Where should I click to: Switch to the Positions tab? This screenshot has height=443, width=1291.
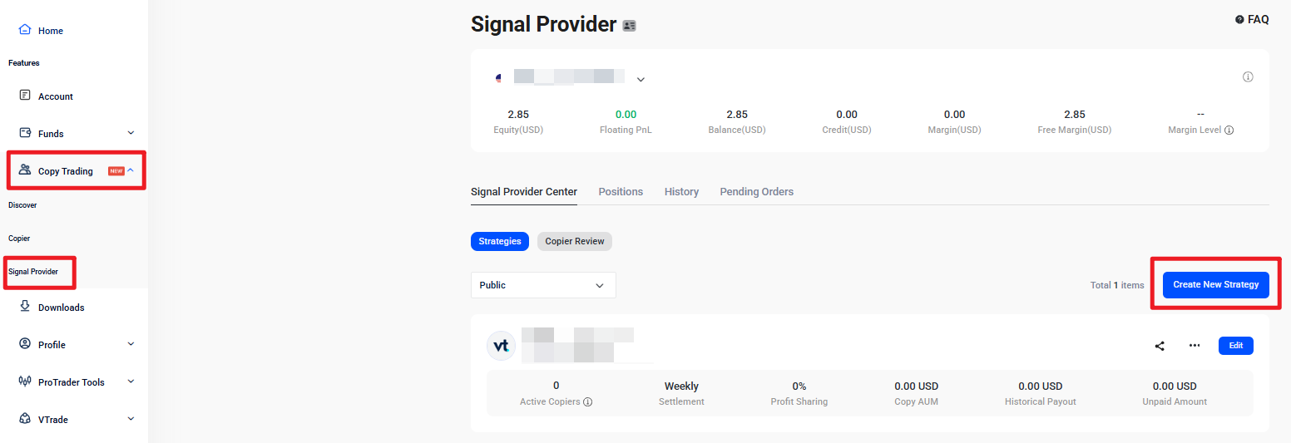(621, 192)
